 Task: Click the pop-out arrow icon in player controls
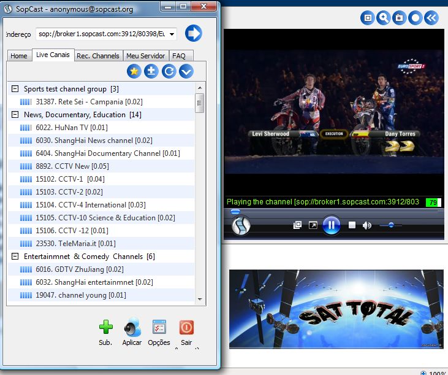313,225
